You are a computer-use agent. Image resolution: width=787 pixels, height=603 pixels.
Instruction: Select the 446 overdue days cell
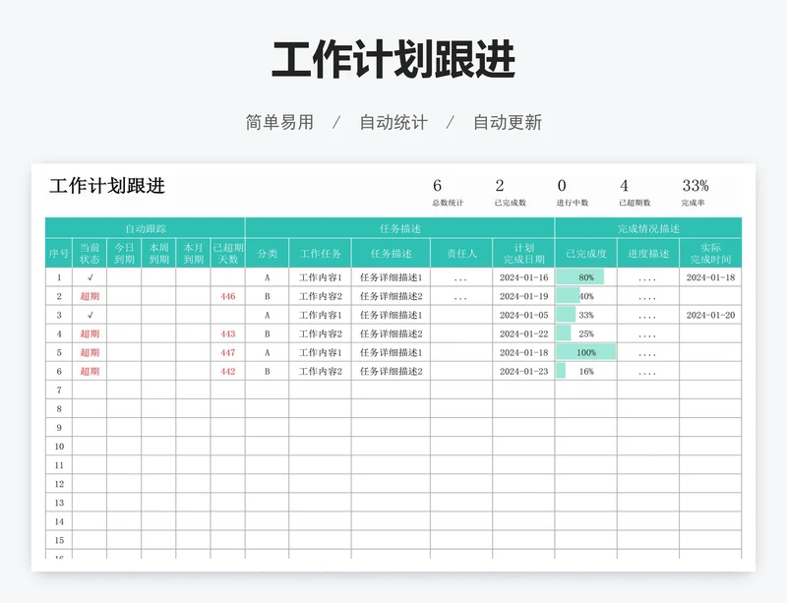pos(228,296)
